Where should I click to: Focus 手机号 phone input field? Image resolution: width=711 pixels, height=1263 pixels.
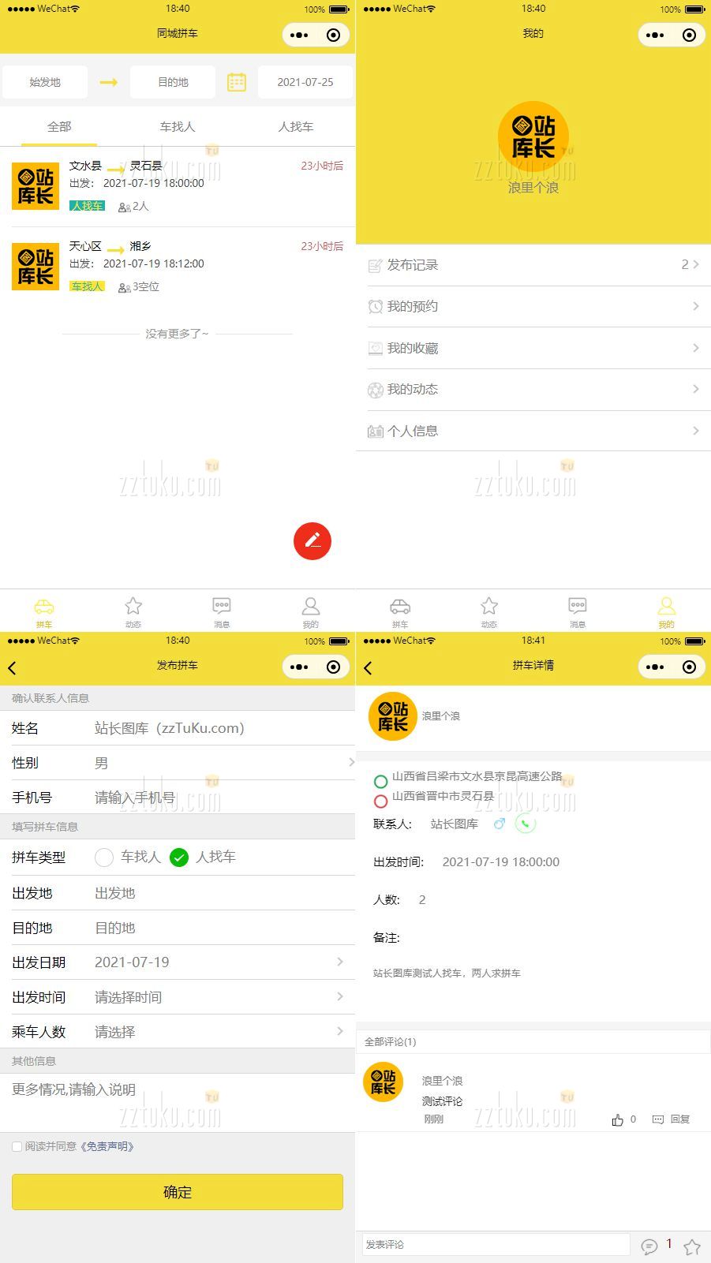(221, 798)
